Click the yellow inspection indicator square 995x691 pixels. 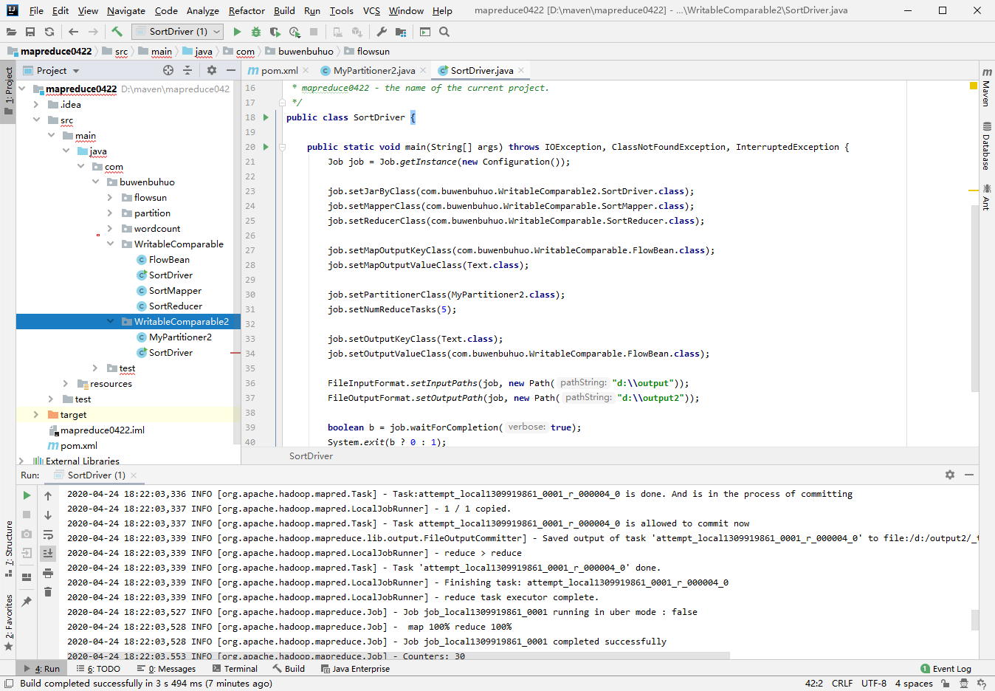[973, 86]
